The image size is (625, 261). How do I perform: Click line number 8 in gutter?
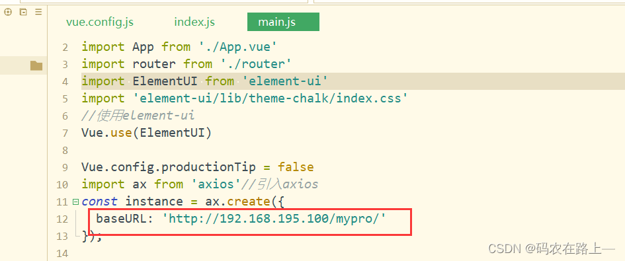point(65,150)
